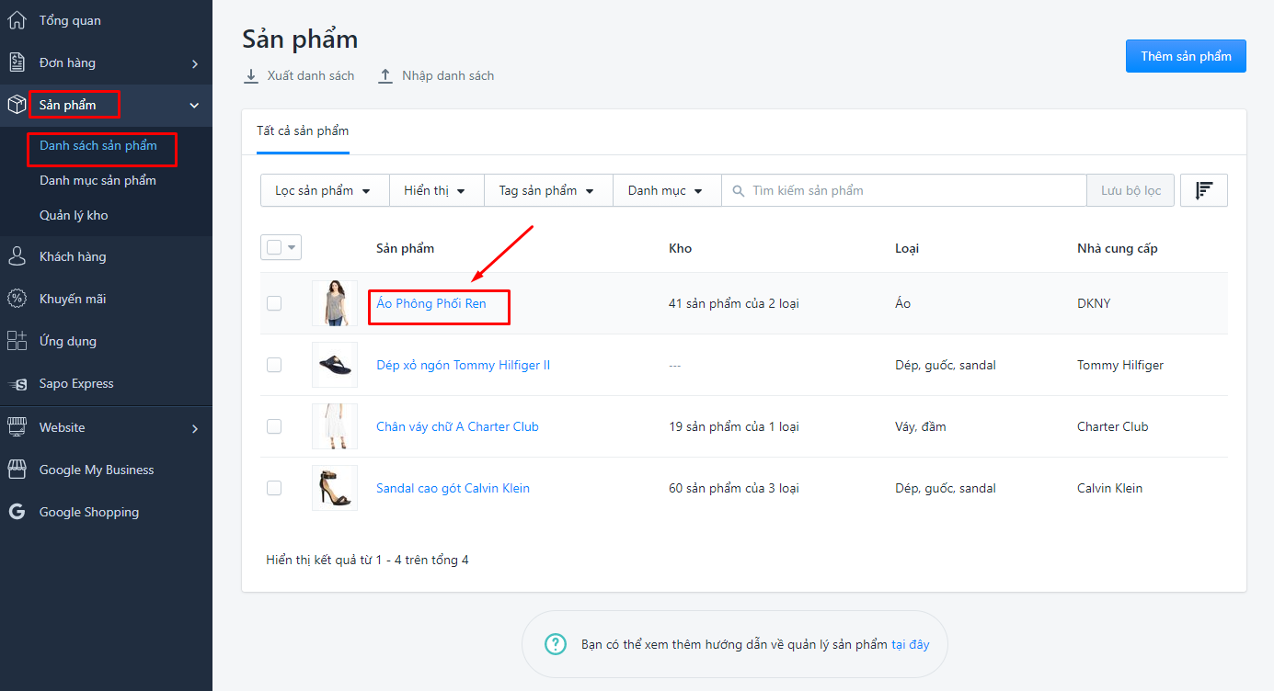Expand the Đơn hàng menu chevron

coord(194,63)
